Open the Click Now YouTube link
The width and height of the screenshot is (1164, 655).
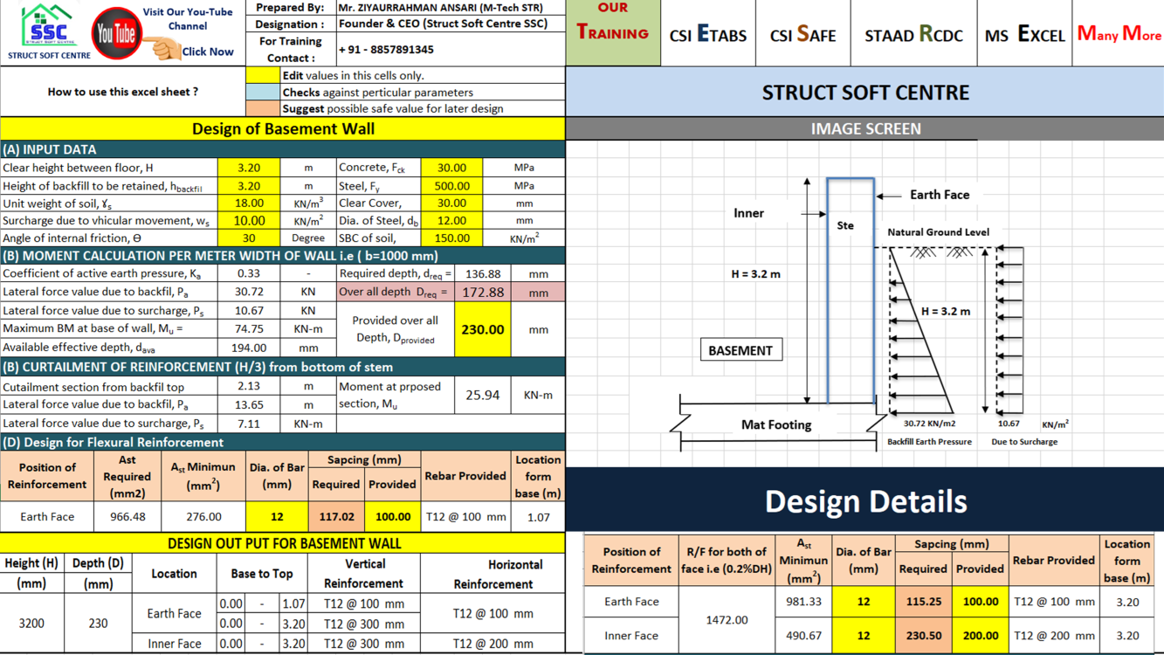pos(207,52)
